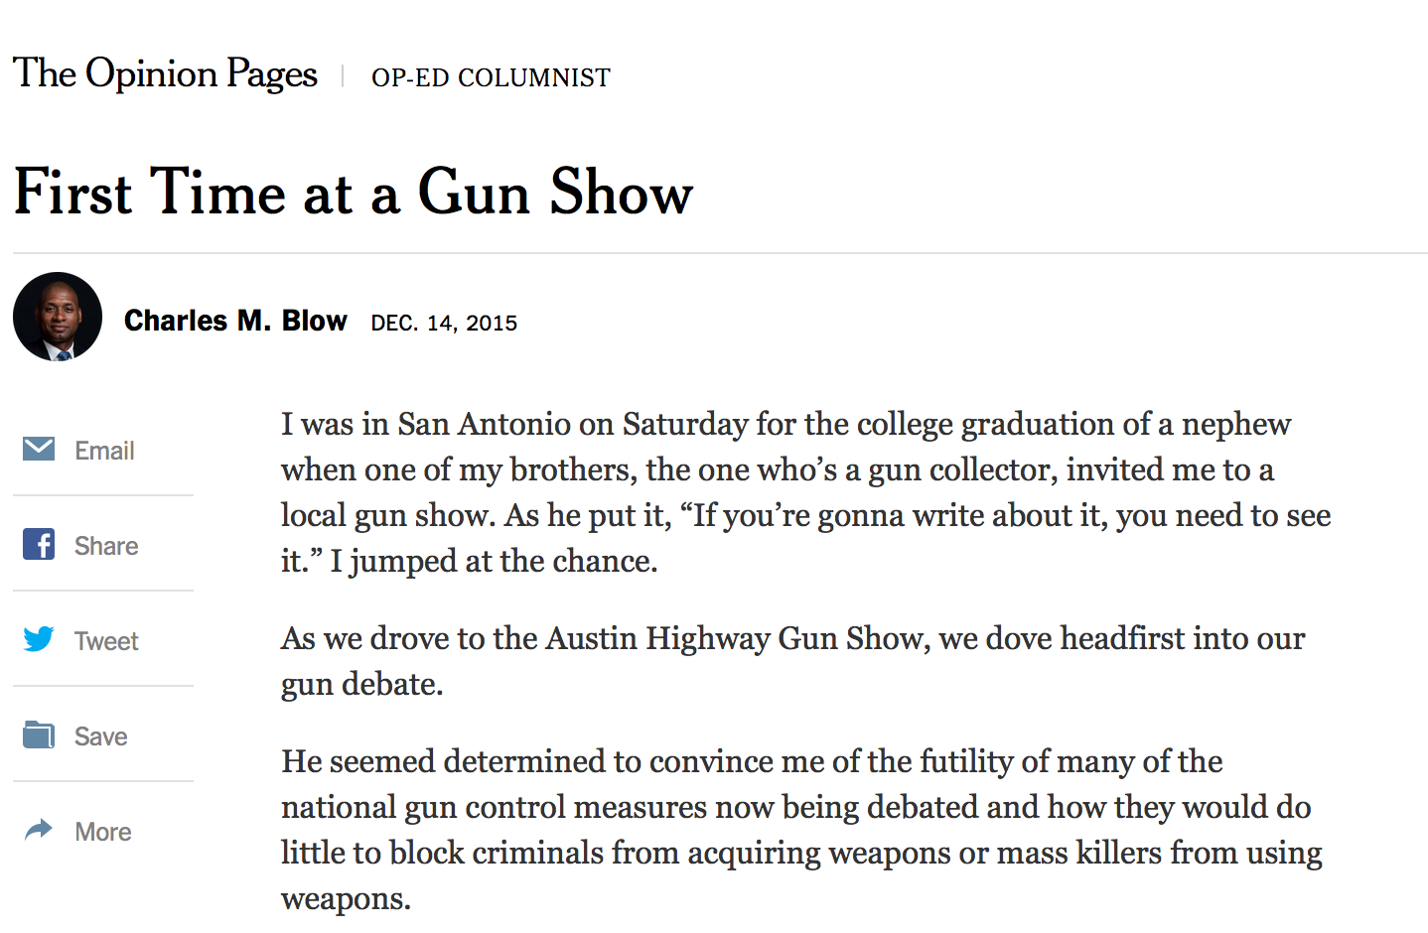Screen dimensions: 1428x933
Task: Open the OP-ED COLUMNIST section link
Action: click(491, 77)
